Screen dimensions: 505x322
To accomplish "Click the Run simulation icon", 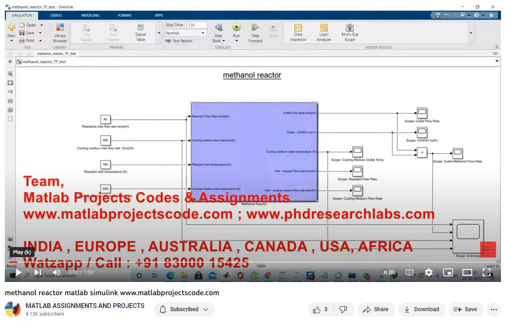I will point(237,27).
